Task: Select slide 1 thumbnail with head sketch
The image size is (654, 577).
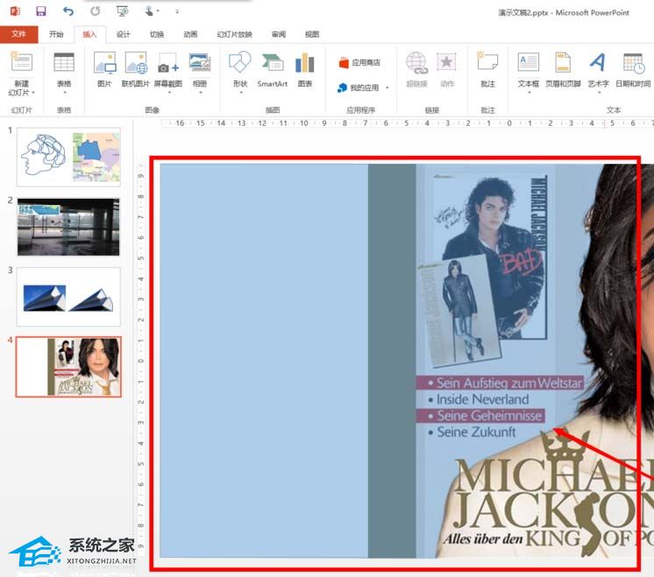Action: pos(68,157)
